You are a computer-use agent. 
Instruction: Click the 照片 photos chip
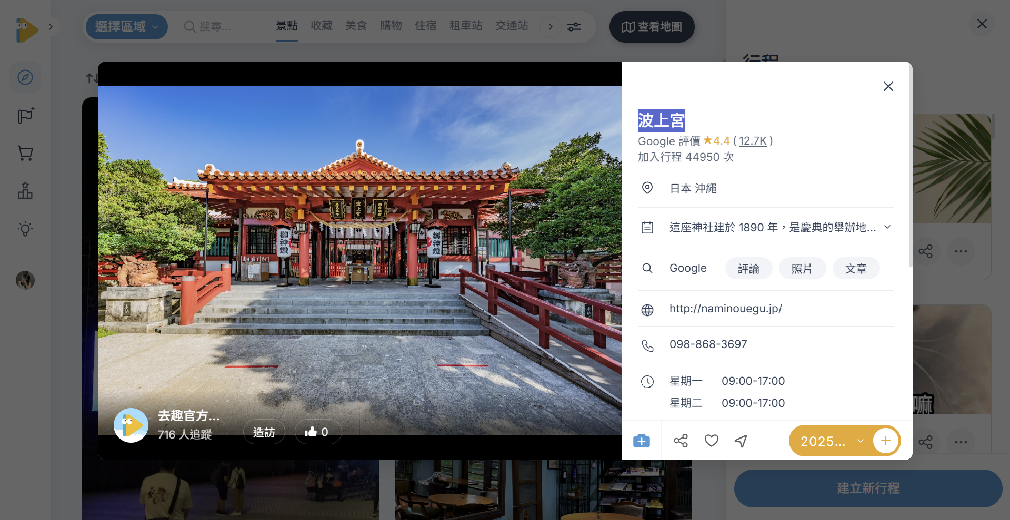[802, 269]
